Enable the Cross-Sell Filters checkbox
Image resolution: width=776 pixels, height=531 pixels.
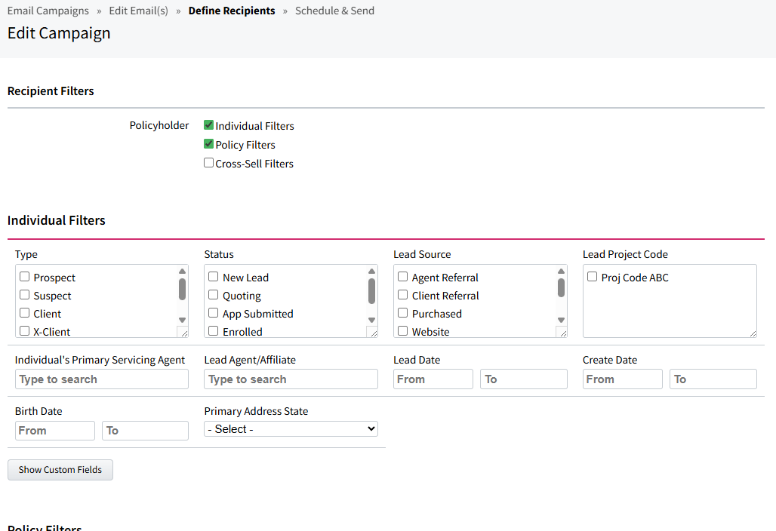tap(209, 163)
